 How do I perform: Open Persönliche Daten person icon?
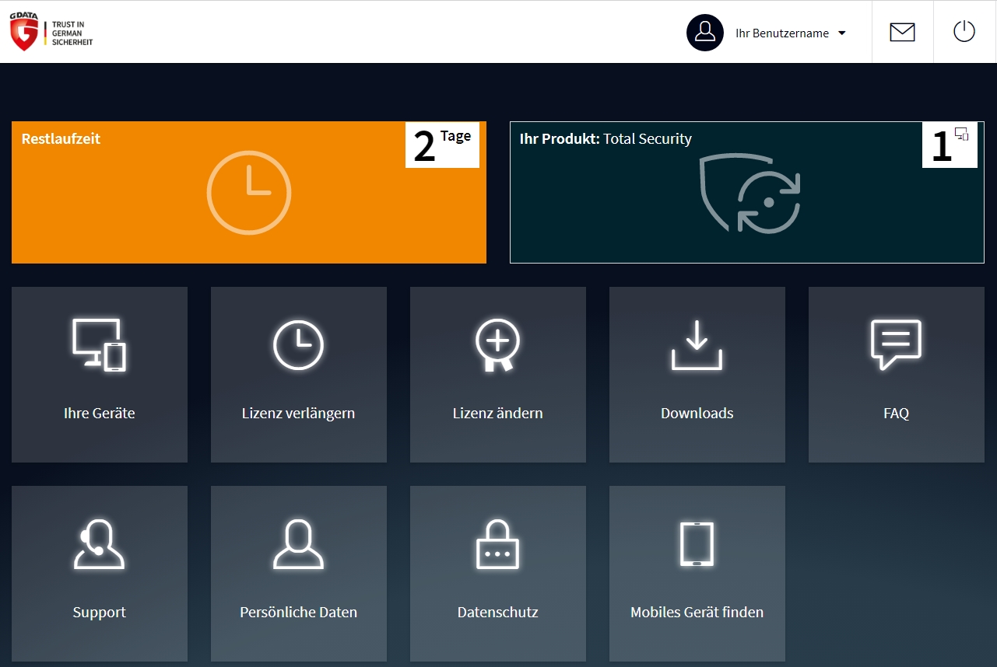tap(298, 543)
